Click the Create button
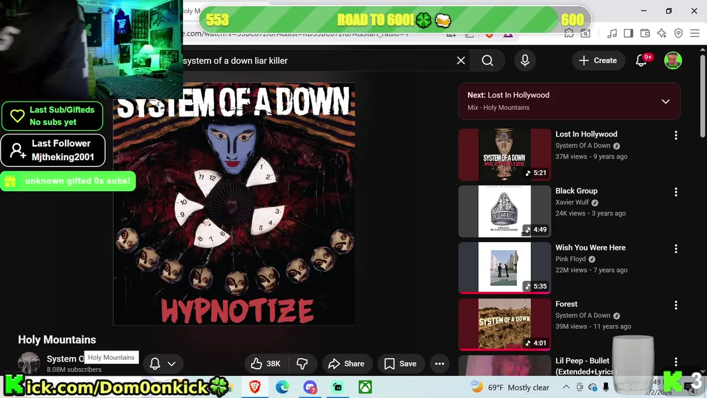The width and height of the screenshot is (707, 398). (598, 61)
